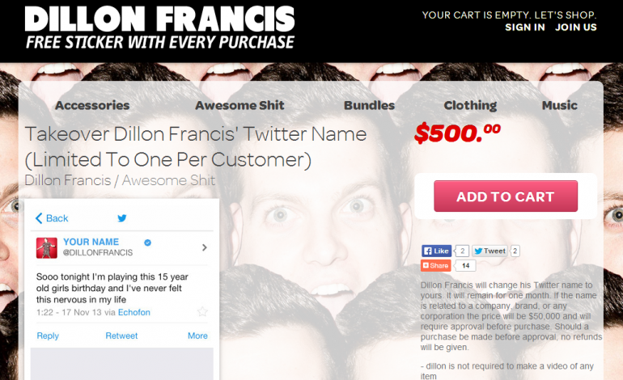Go to the Clothing category
This screenshot has height=380, width=623.
[470, 105]
